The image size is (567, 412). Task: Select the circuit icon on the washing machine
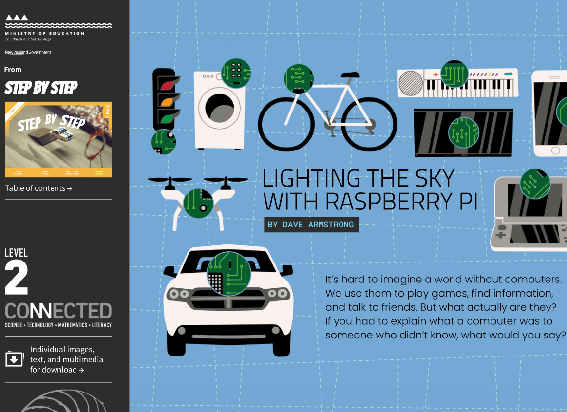click(236, 72)
